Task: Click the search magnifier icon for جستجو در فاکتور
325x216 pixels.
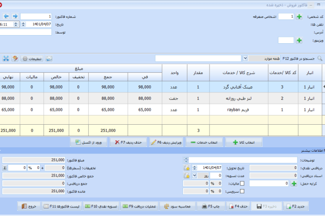Action: point(320,58)
